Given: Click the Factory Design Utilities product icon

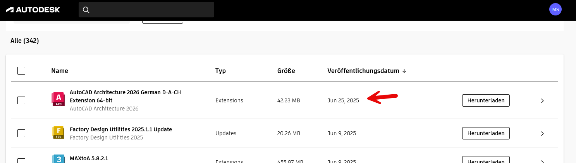Looking at the screenshot, I should [x=58, y=132].
